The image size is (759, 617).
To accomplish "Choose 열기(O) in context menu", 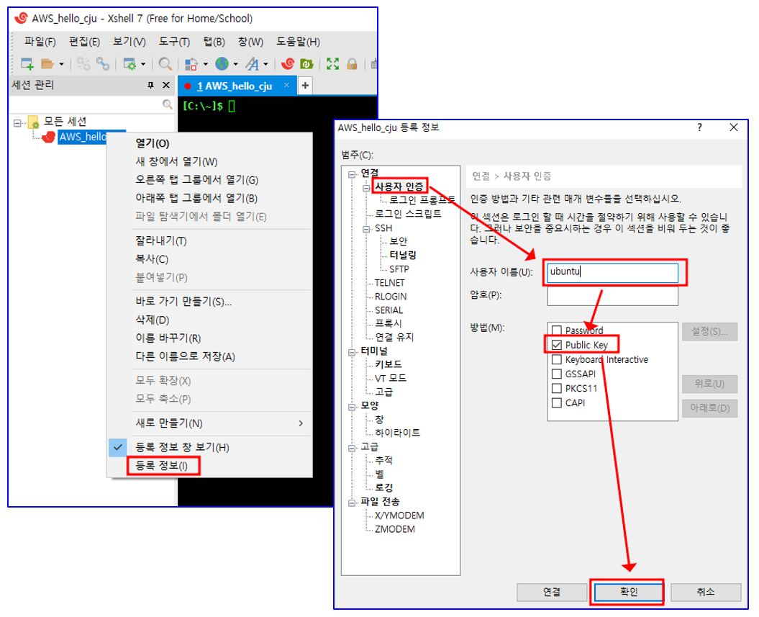I will pyautogui.click(x=152, y=143).
